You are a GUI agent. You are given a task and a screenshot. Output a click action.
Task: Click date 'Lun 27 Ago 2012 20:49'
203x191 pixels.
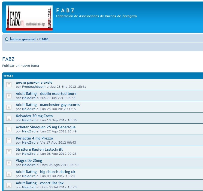(58, 131)
